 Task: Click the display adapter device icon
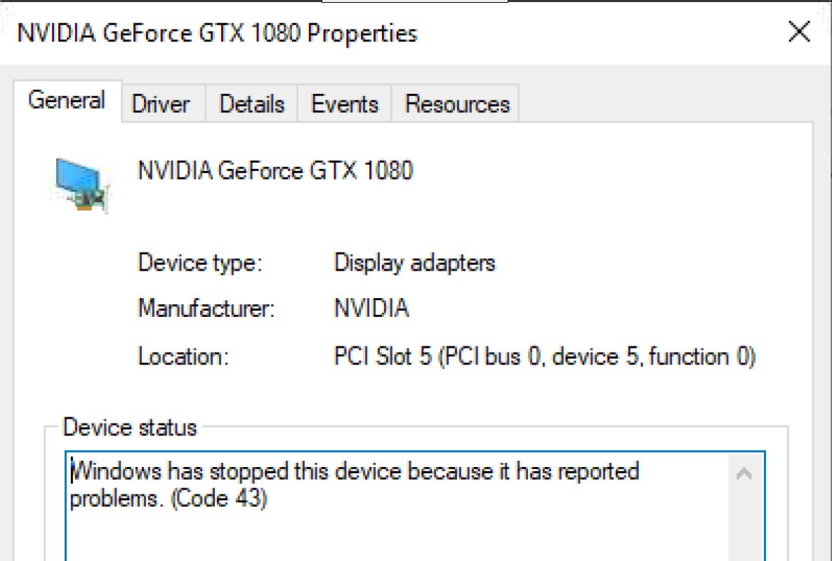[83, 184]
